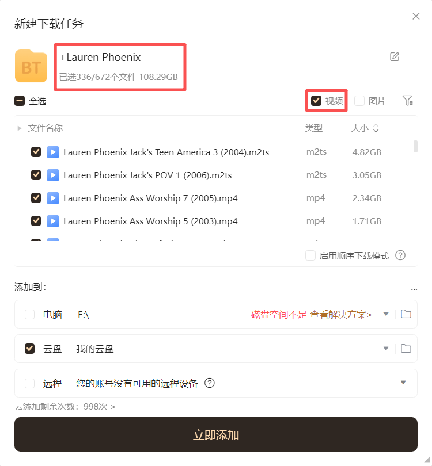Viewport: 432px width, 466px height.
Task: Enable the 图片 image filter checkbox
Action: [x=359, y=101]
